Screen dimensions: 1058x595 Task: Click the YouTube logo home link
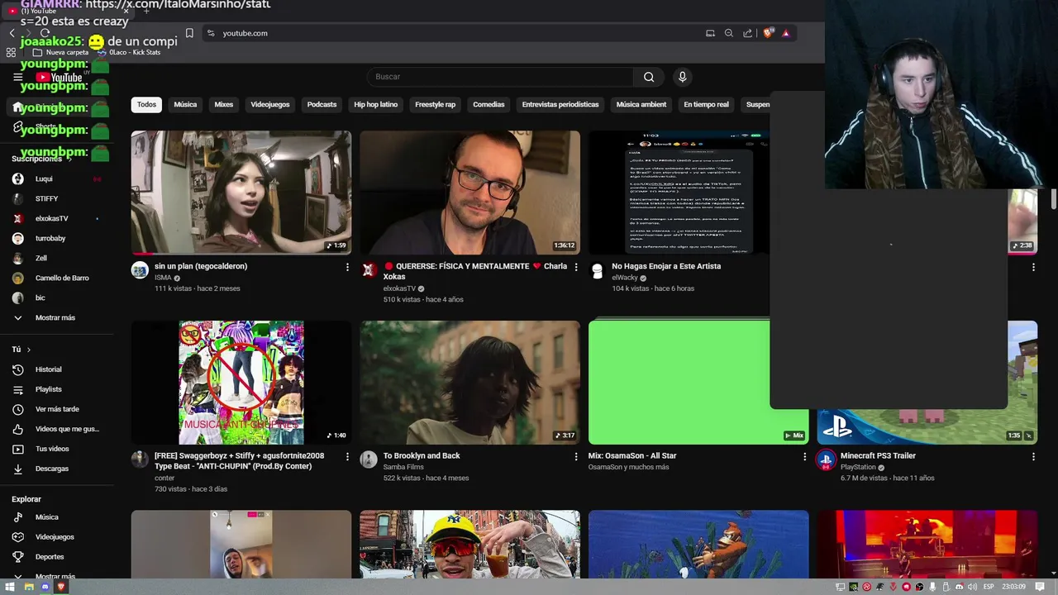59,77
